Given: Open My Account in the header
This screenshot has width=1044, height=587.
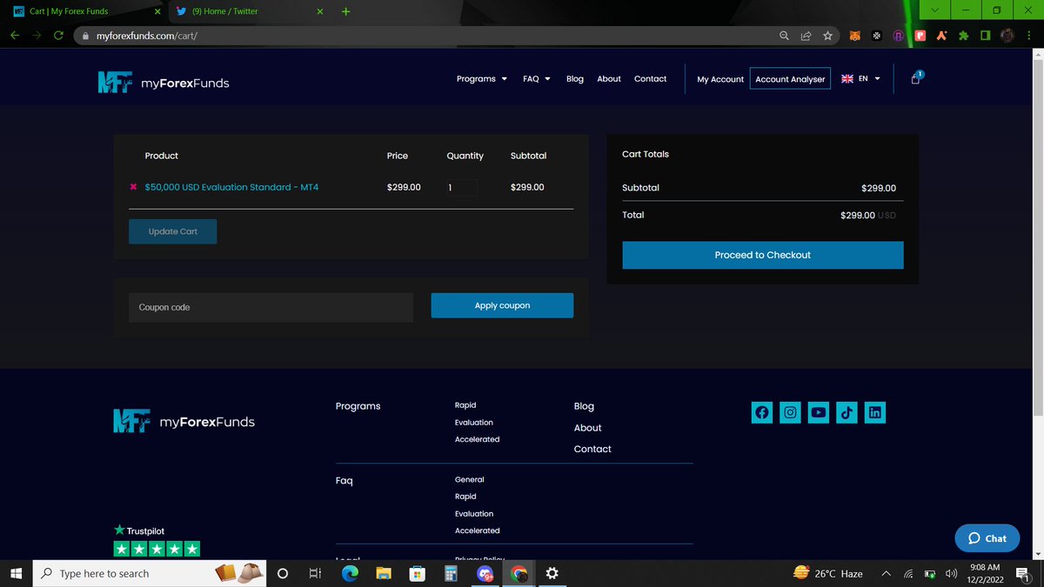Looking at the screenshot, I should 720,79.
